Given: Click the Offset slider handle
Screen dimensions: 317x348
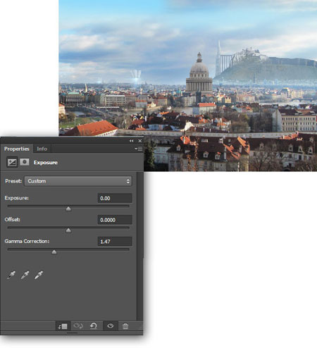Looking at the screenshot, I should pyautogui.click(x=68, y=230).
